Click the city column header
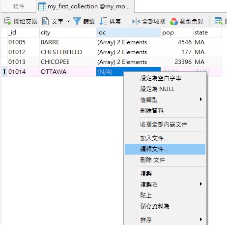 (68, 32)
